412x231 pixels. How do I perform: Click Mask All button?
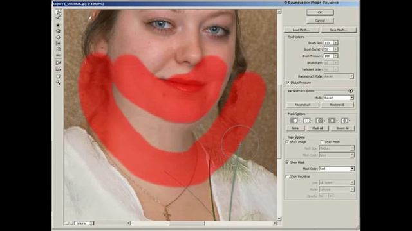coord(317,128)
